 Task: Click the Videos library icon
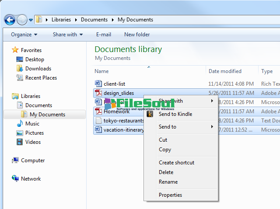[20, 142]
